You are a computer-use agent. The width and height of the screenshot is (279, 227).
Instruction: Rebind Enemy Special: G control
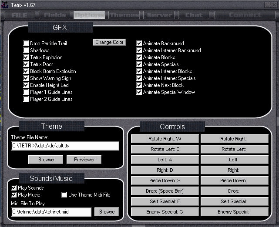click(x=165, y=212)
